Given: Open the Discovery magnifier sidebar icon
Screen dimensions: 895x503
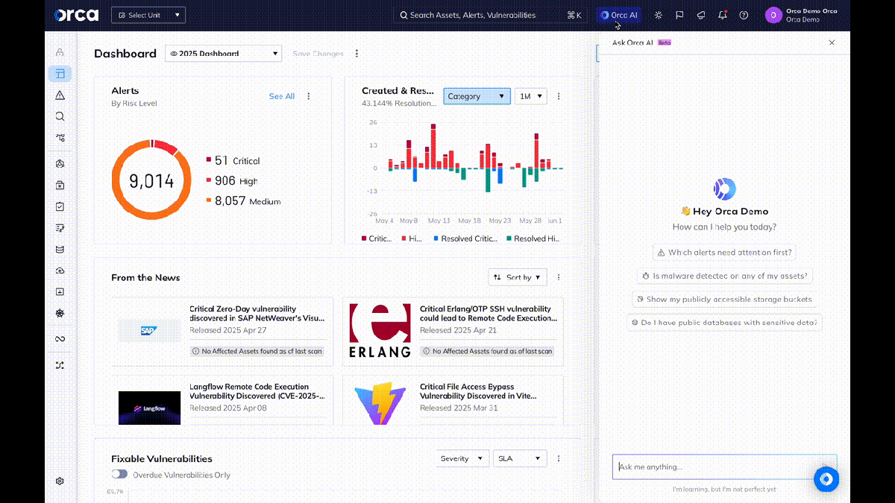Looking at the screenshot, I should 60,116.
